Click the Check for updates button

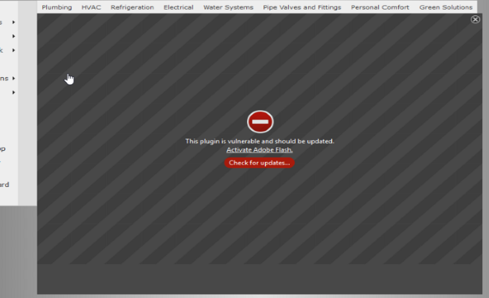[x=259, y=162]
